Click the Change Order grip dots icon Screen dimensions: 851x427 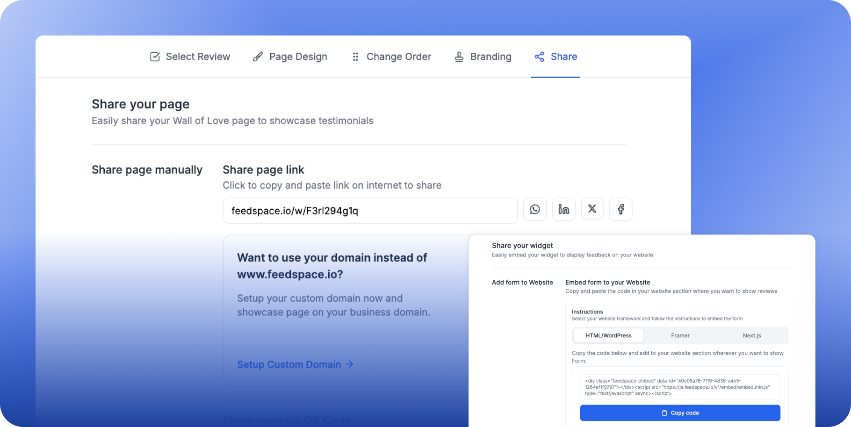pyautogui.click(x=355, y=57)
